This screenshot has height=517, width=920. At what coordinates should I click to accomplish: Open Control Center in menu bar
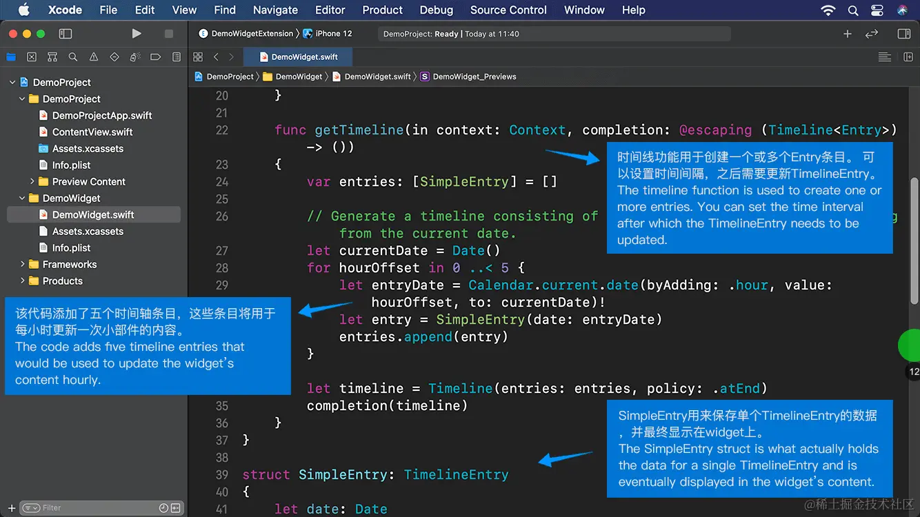coord(877,10)
